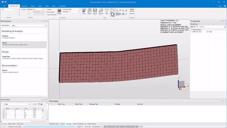The image size is (227, 128).
Task: Click the Filter funnel icon in ribbon
Action: [x=107, y=11]
